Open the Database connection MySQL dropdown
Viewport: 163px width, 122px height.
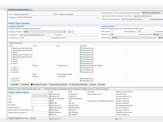point(40,32)
